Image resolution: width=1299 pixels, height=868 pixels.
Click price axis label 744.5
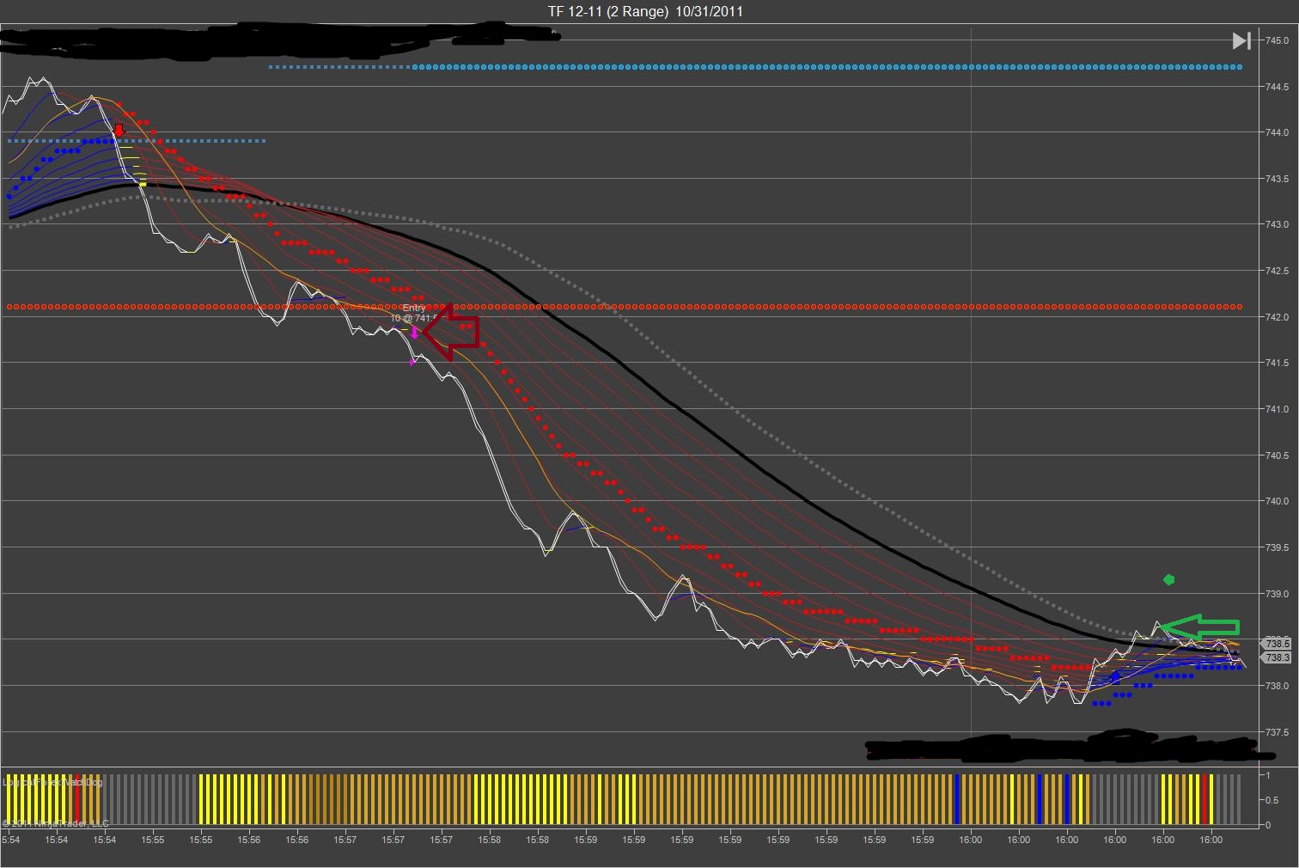coord(1277,87)
